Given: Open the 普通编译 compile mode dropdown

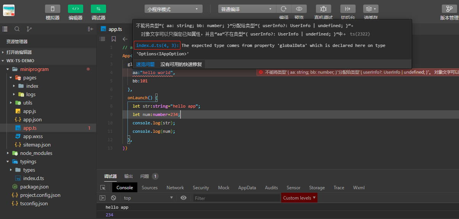Looking at the screenshot, I should pyautogui.click(x=247, y=9).
